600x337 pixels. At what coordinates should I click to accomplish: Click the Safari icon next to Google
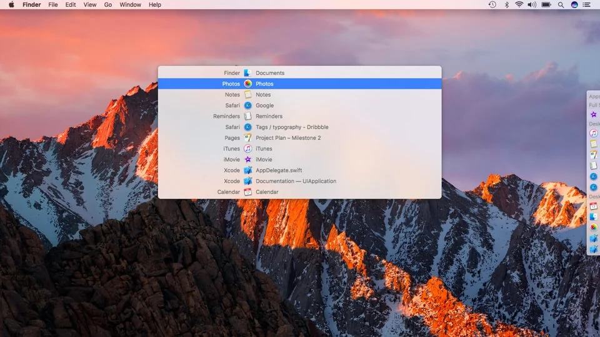coord(247,105)
